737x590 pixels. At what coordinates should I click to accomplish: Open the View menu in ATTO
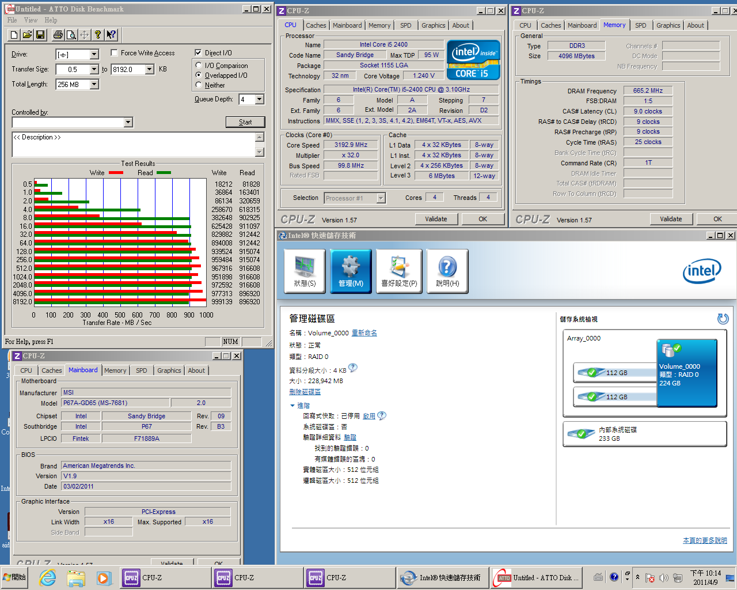click(31, 20)
